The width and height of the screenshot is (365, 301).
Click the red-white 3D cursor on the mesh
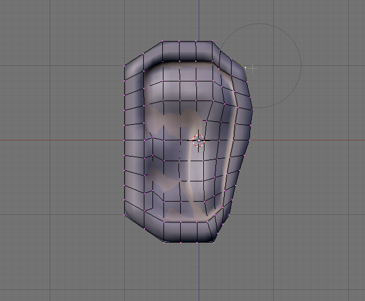[199, 140]
